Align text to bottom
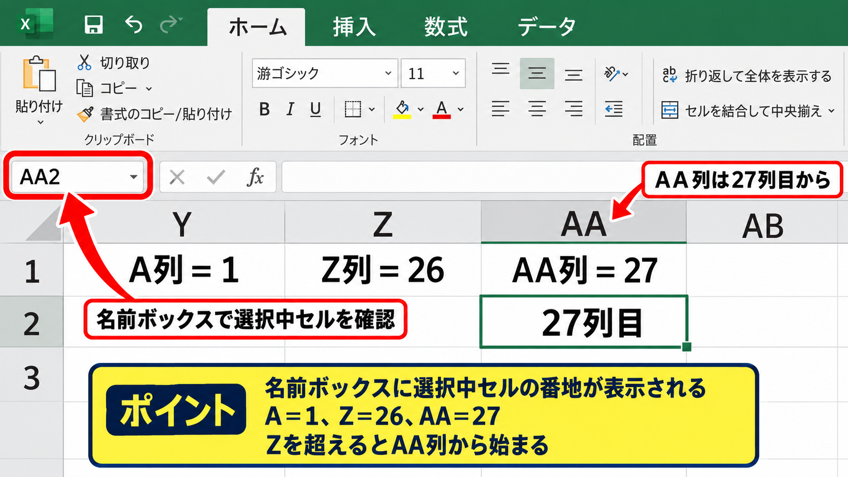 (574, 75)
